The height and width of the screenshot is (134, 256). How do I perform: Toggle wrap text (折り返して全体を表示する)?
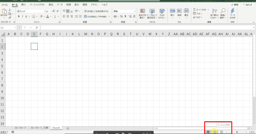click(96, 11)
